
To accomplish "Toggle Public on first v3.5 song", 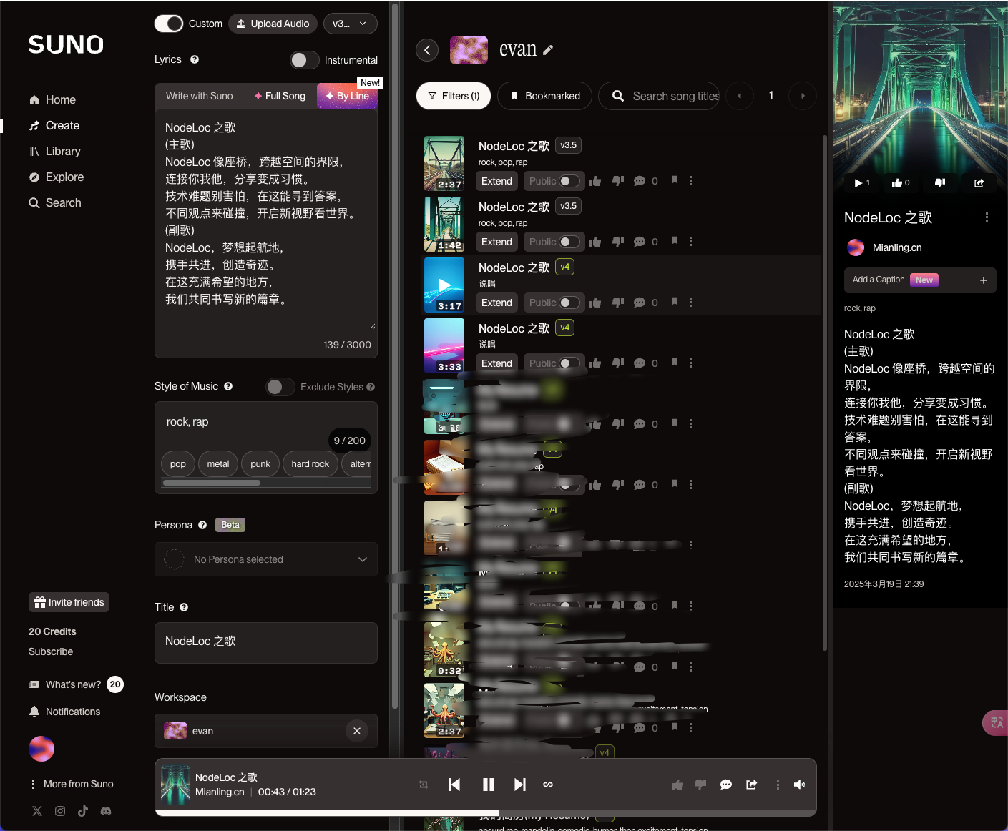I will tap(569, 181).
